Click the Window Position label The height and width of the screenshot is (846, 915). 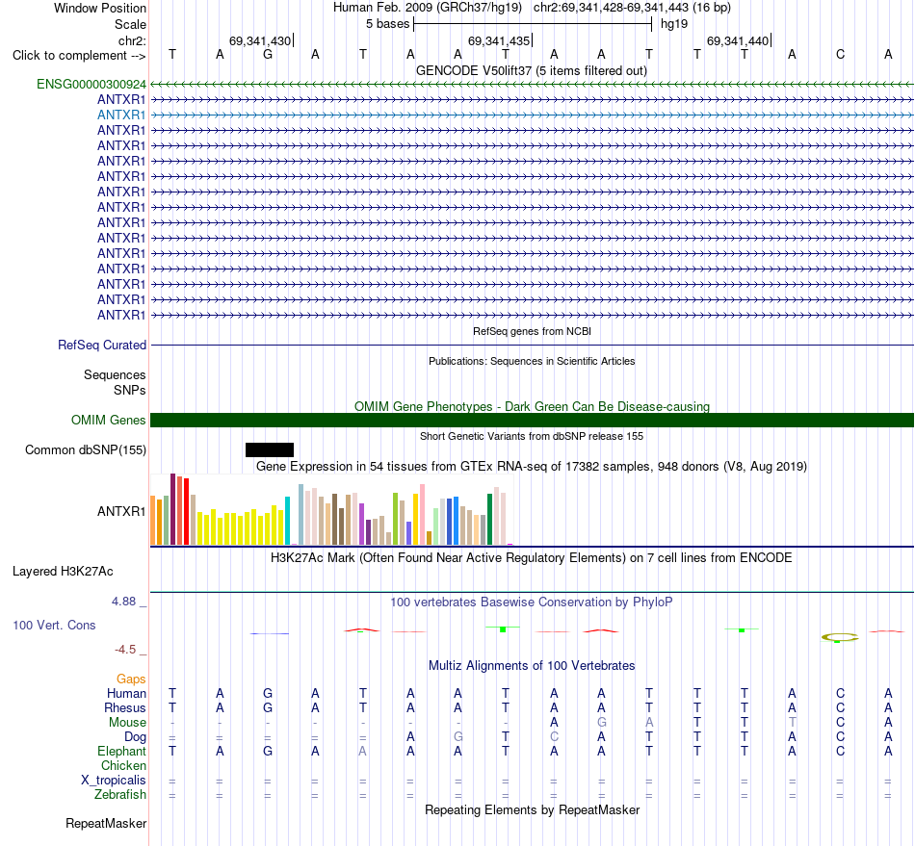pyautogui.click(x=100, y=8)
